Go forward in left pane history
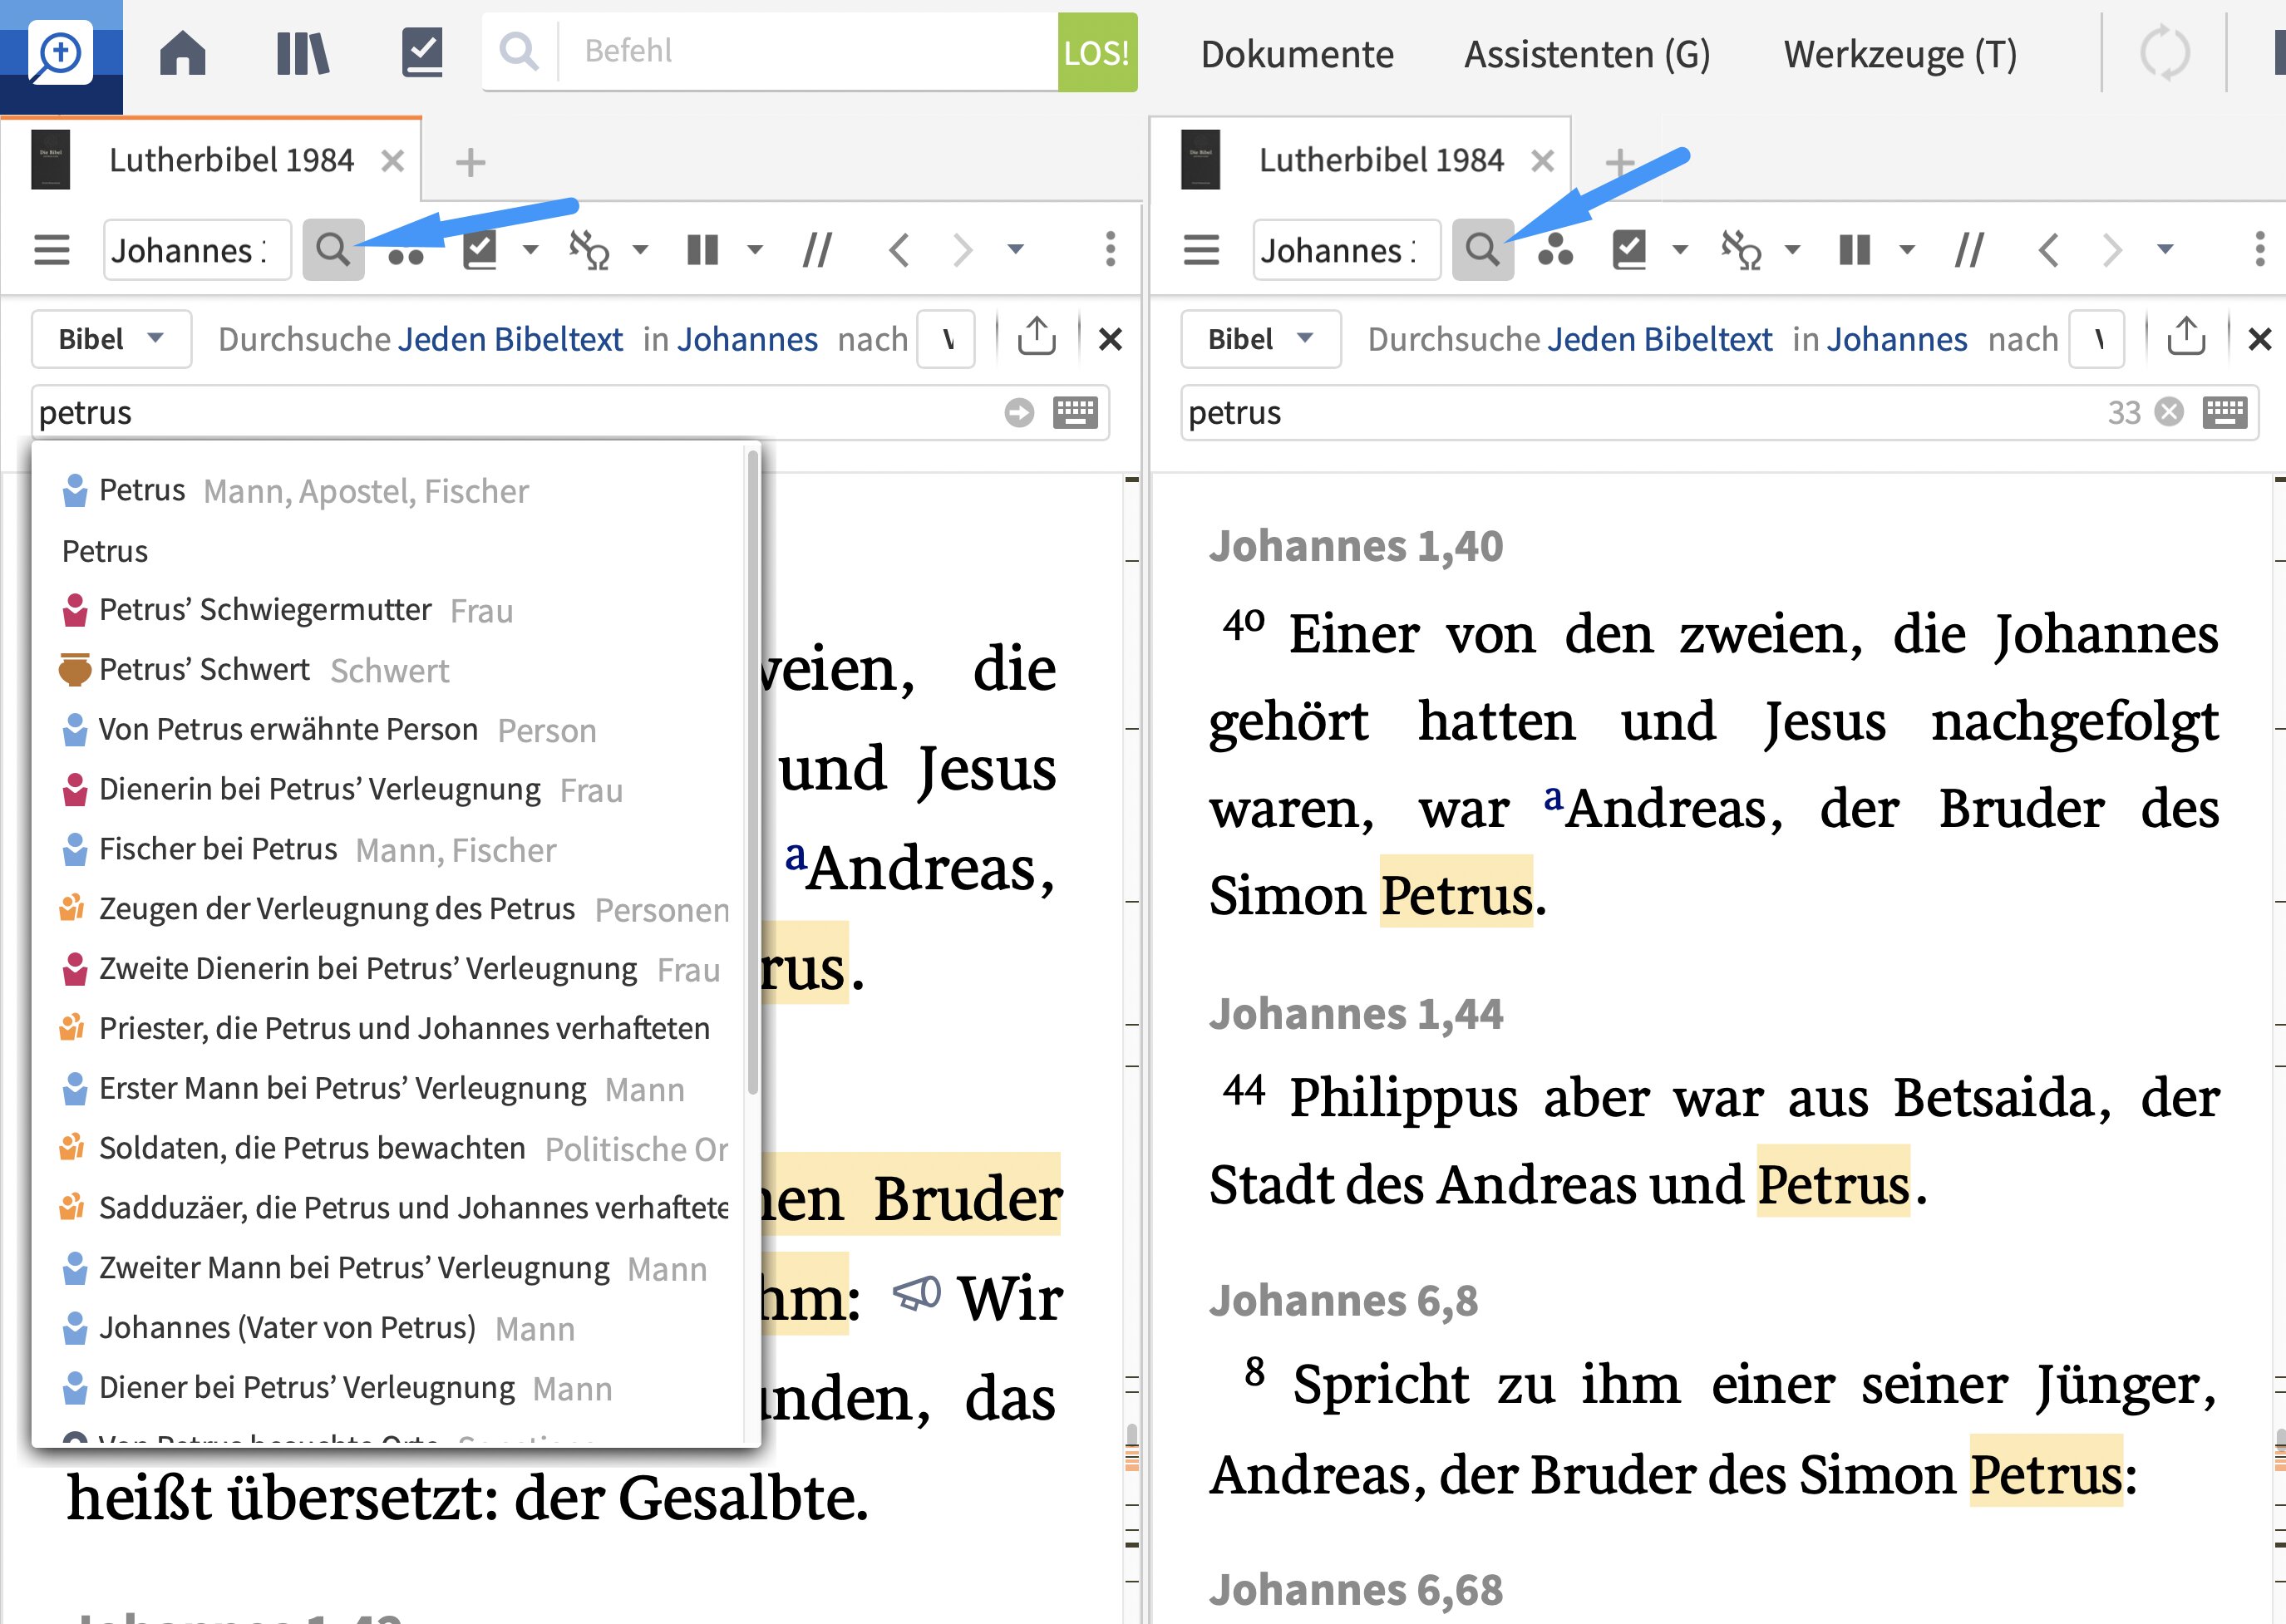Screen dimensions: 2286x1624 tap(962, 249)
